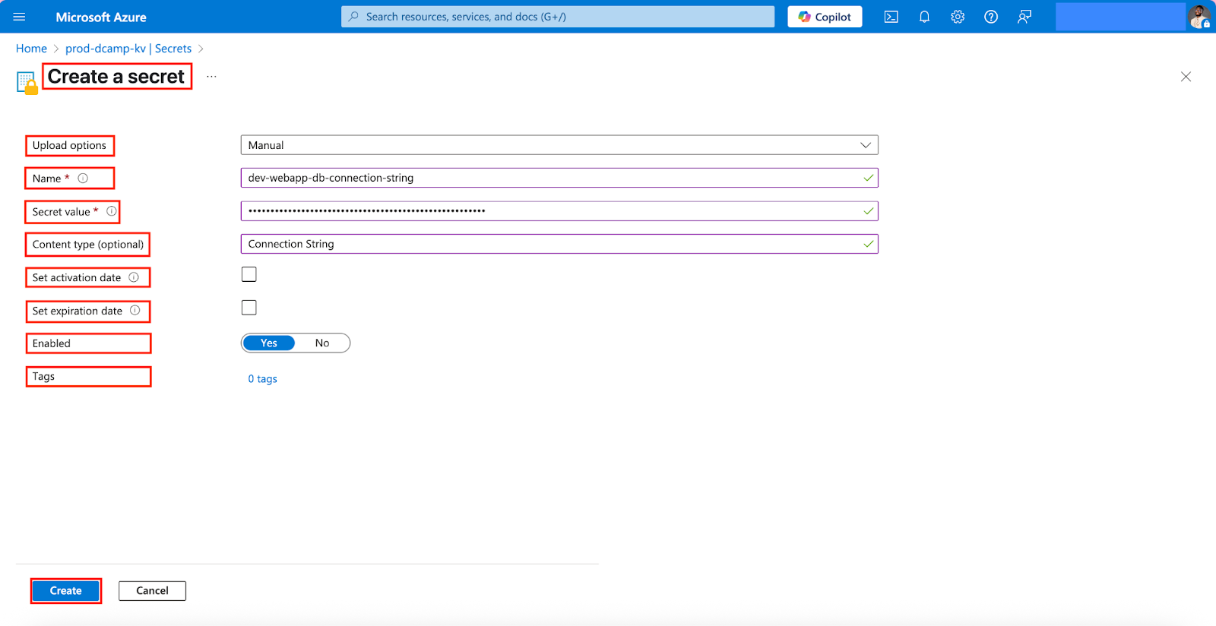
Task: Select No on the Enabled toggle
Action: 322,343
